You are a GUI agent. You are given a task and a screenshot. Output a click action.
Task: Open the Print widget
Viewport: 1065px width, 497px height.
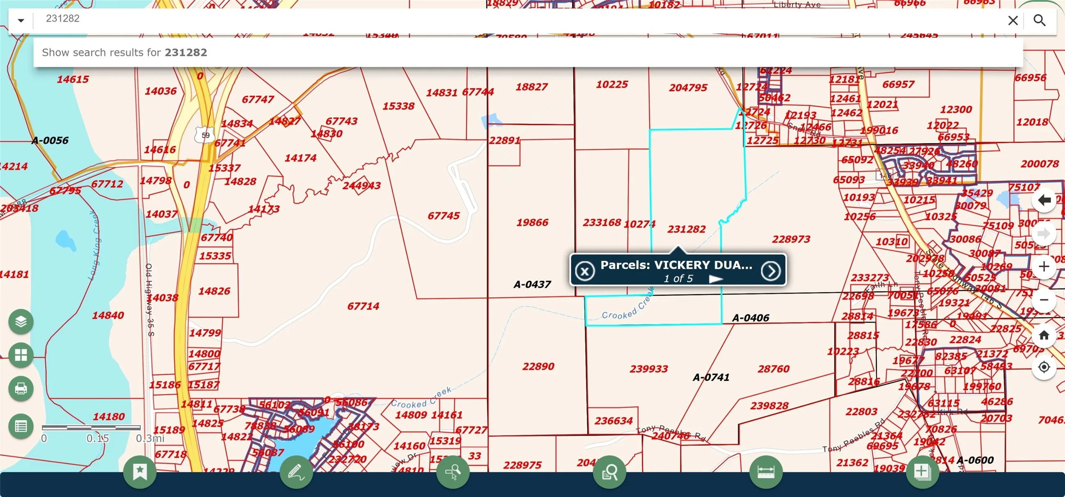[21, 388]
